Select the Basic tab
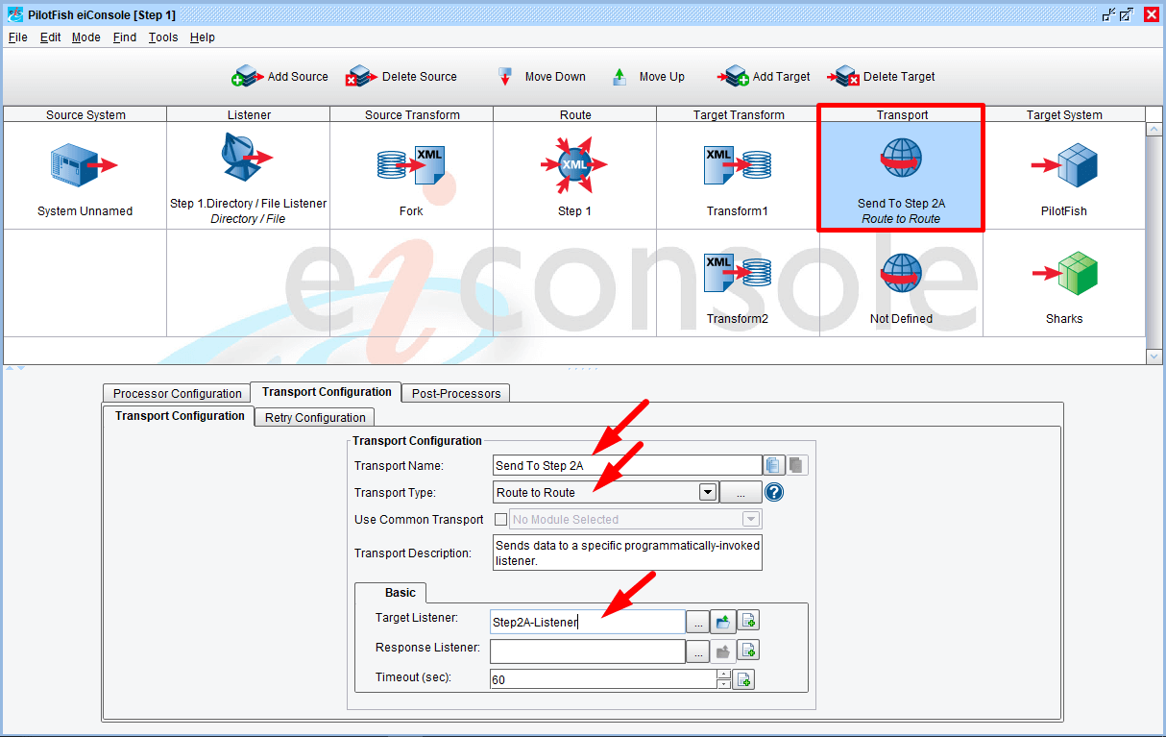 click(x=401, y=592)
